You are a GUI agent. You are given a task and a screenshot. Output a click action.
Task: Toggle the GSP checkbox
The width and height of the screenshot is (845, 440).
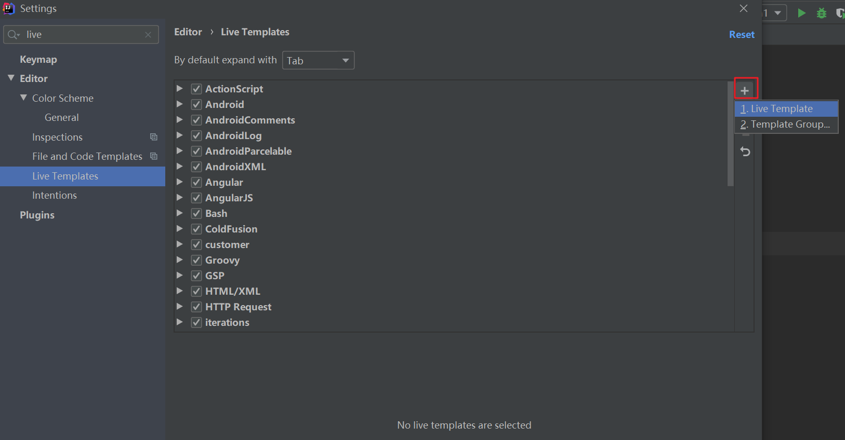(x=196, y=276)
